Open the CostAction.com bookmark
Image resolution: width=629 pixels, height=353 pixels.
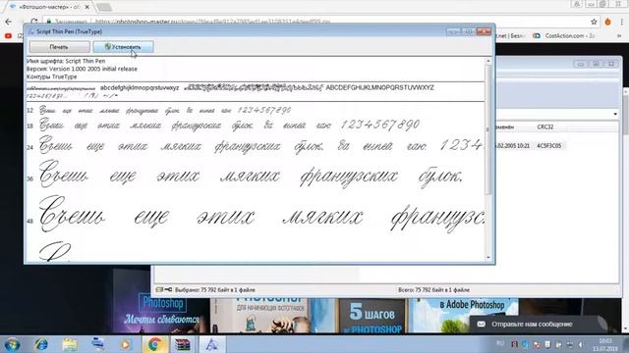tap(564, 35)
